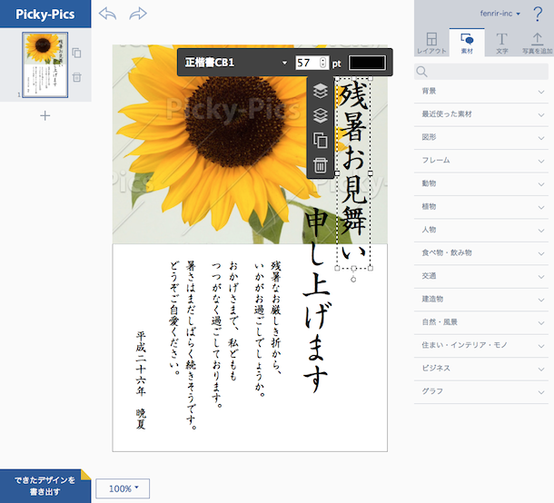The width and height of the screenshot is (554, 503).
Task: Send selected text layer backward
Action: pyautogui.click(x=320, y=115)
